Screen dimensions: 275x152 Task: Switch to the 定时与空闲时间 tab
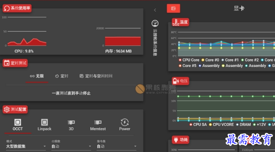(x=96, y=76)
